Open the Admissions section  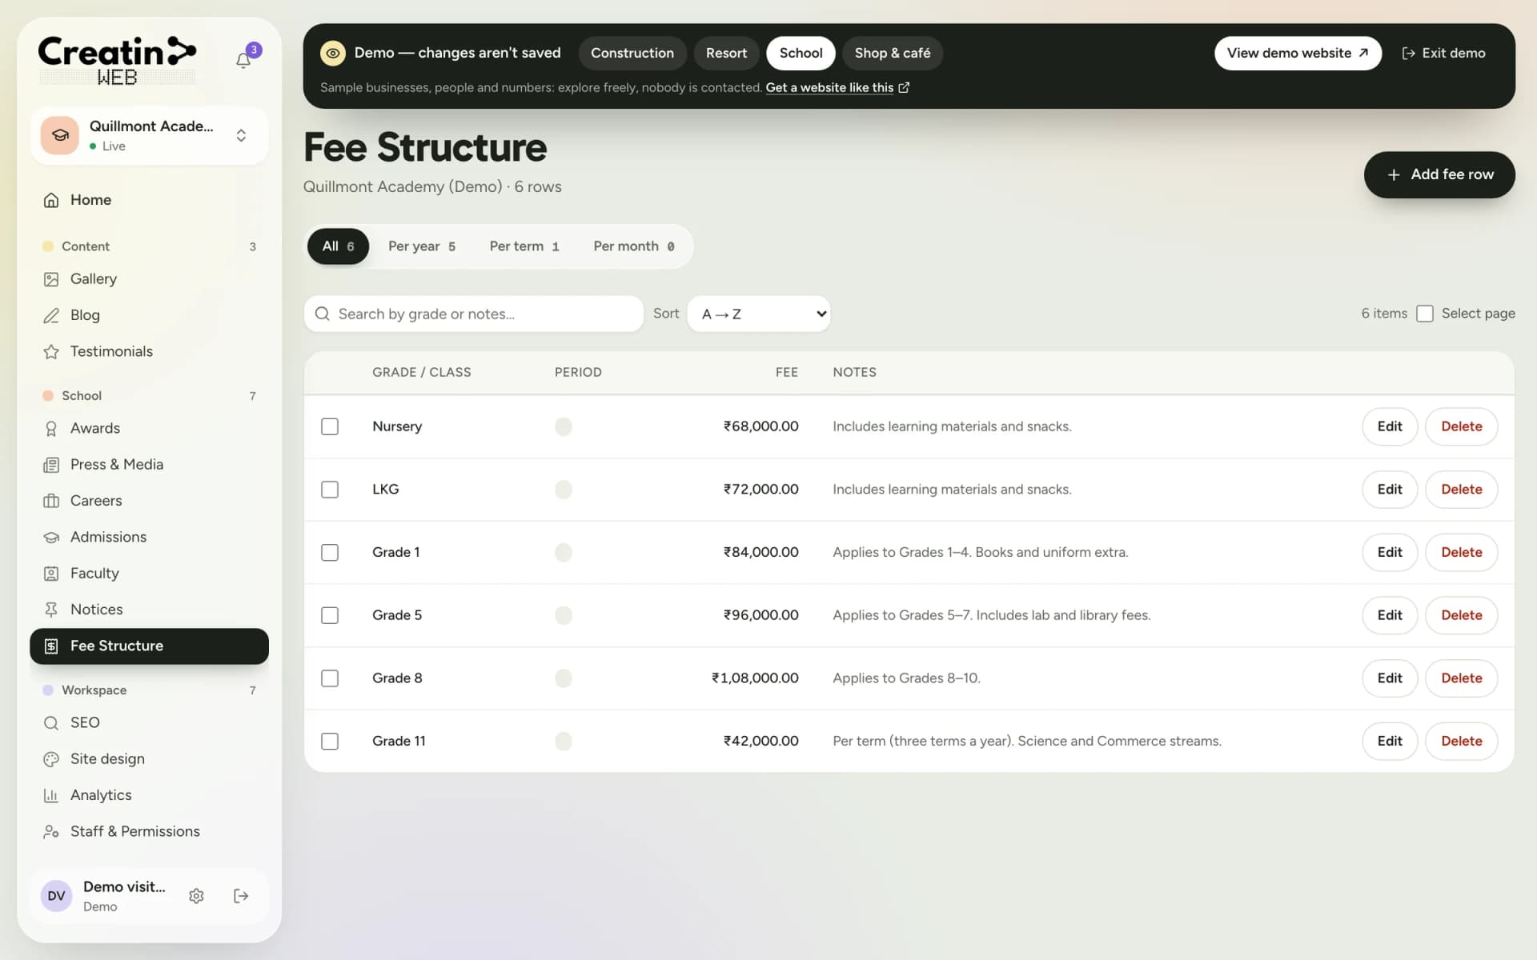pyautogui.click(x=149, y=537)
